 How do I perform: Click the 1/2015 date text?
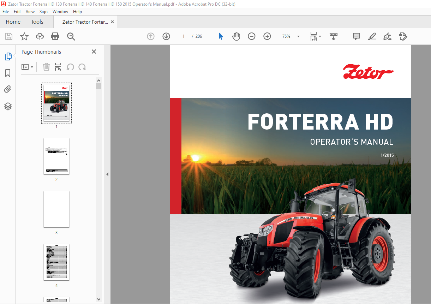pyautogui.click(x=387, y=155)
